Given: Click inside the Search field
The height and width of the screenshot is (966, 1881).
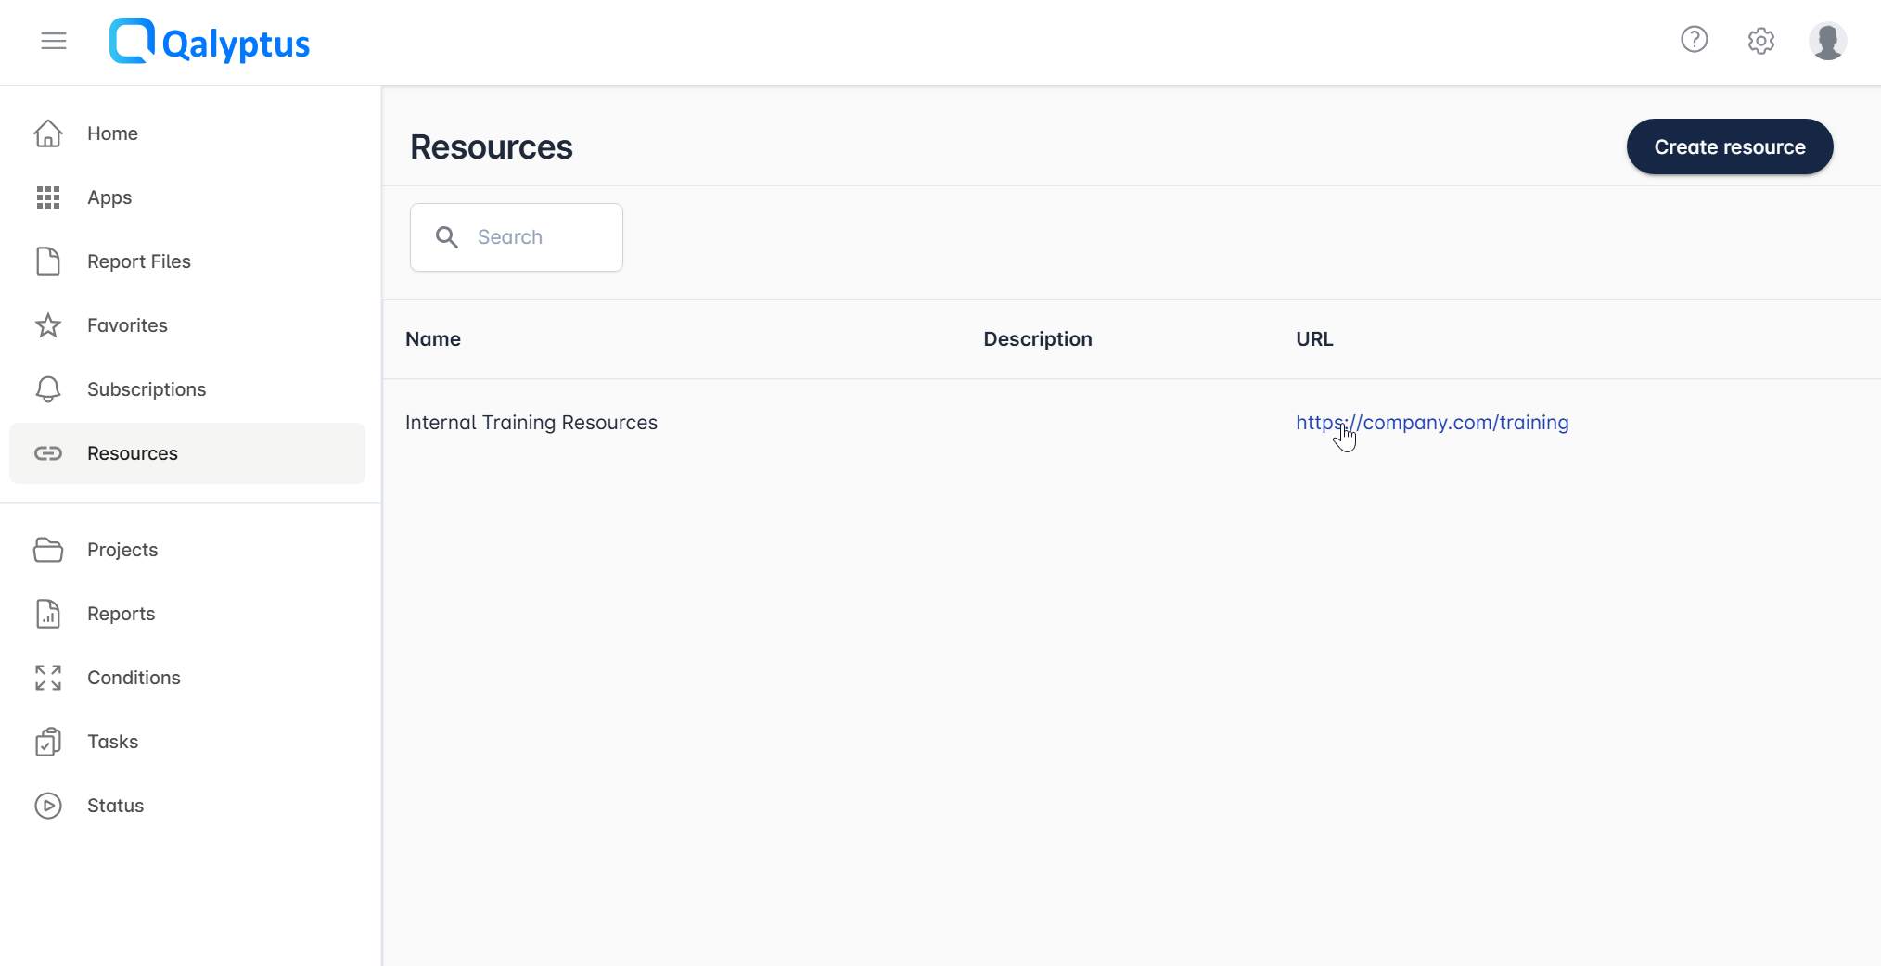Looking at the screenshot, I should [516, 236].
